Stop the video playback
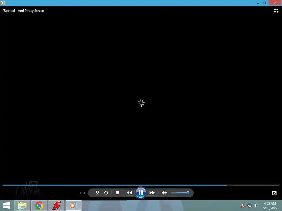 click(x=117, y=193)
